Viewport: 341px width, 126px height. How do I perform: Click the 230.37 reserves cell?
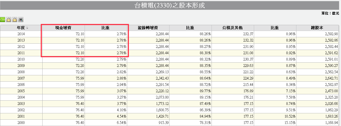coord(233,59)
